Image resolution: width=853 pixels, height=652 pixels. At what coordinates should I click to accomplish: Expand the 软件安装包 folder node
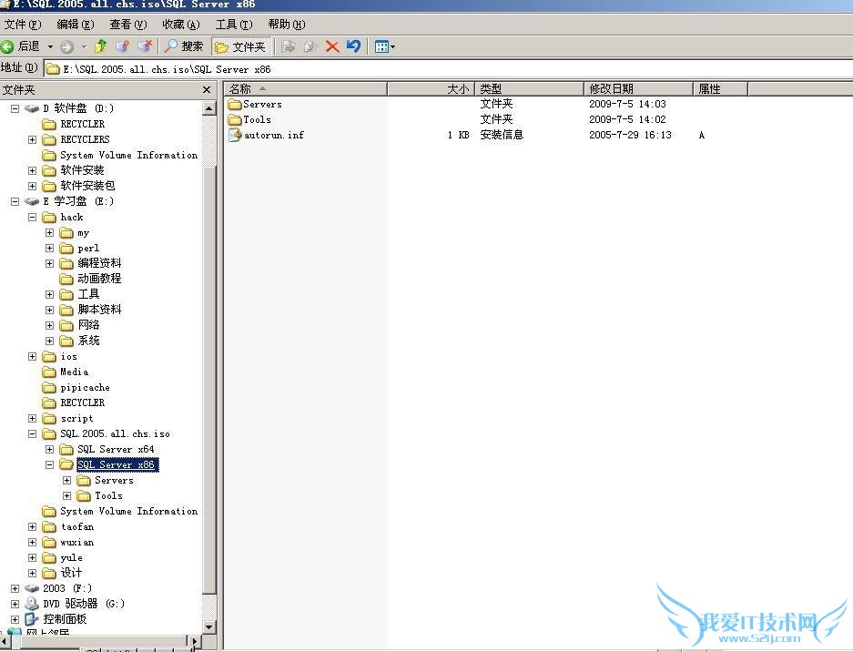[33, 186]
